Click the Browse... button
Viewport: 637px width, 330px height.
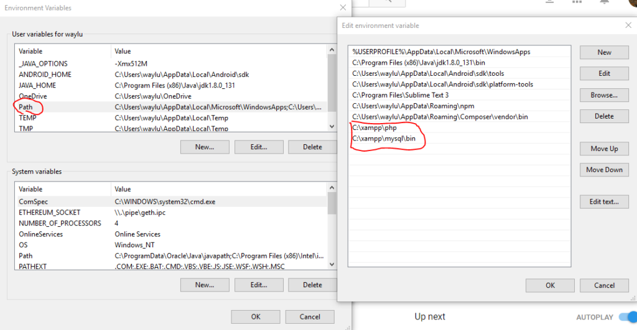(x=604, y=95)
